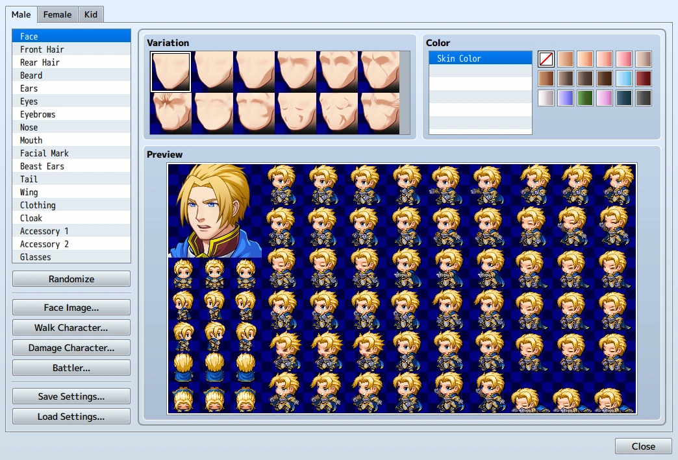The image size is (678, 460).
Task: Click Load Settings
Action: pos(71,416)
